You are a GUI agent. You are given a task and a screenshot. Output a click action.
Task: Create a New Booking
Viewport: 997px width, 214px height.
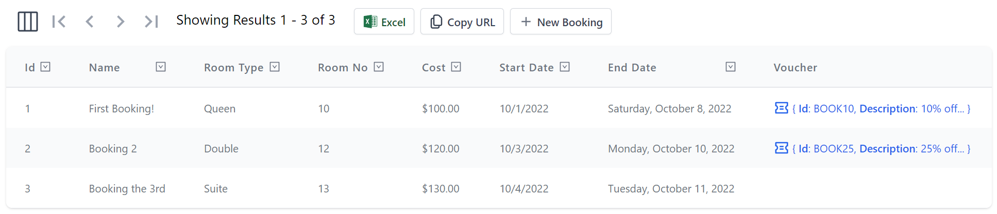tap(561, 22)
